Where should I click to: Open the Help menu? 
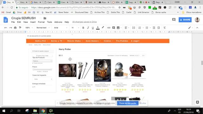click(67, 22)
